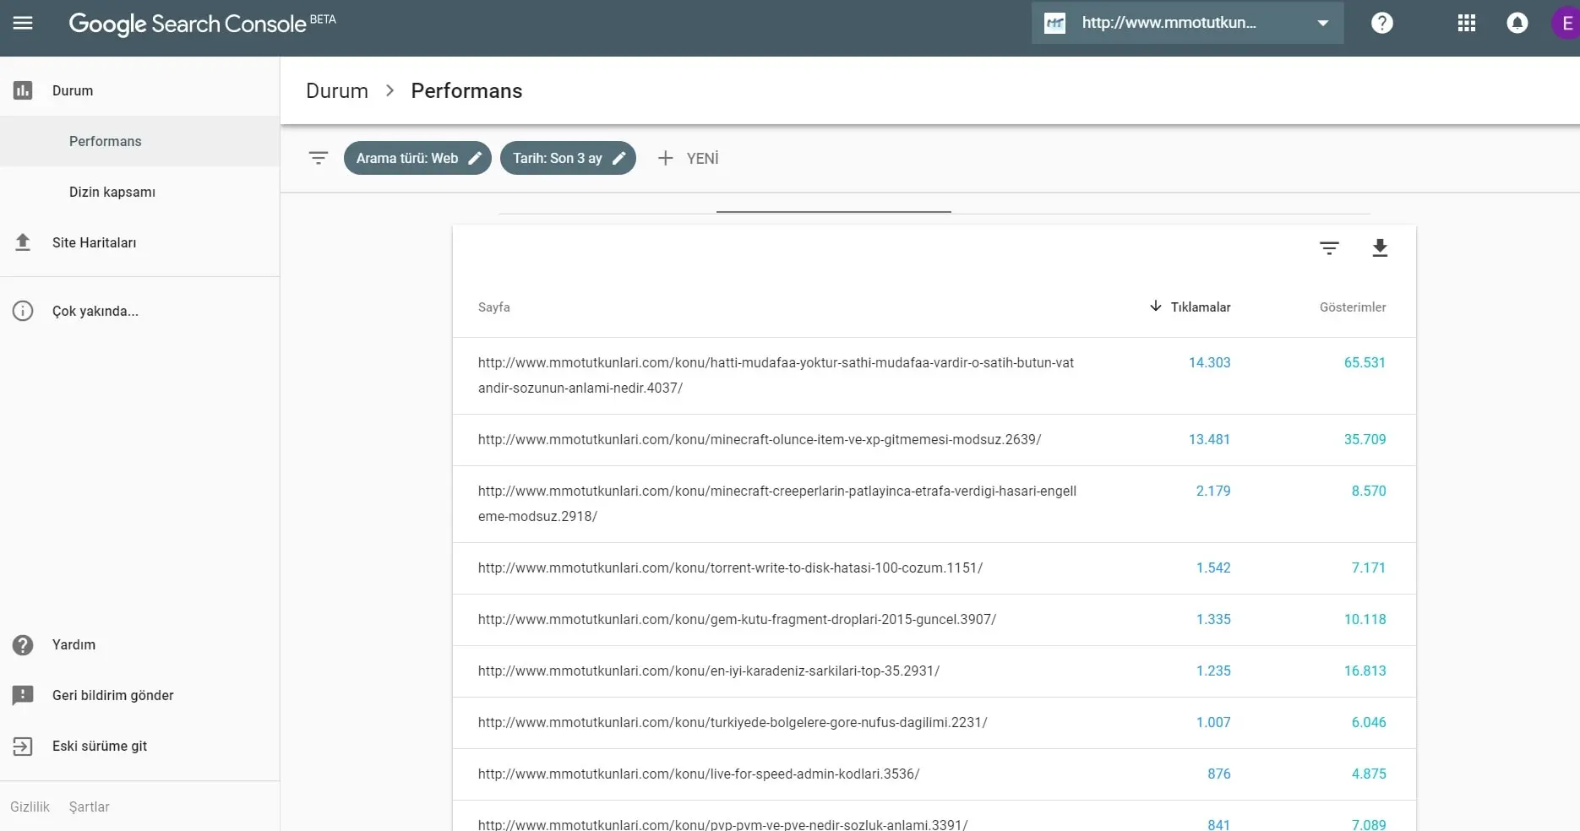Screen dimensions: 1580x831
Task: Download the table data using download icon
Action: click(x=1379, y=247)
